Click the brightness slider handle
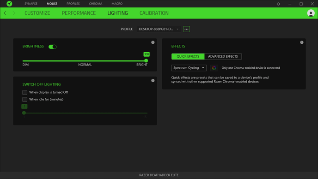This screenshot has width=318, height=179. pyautogui.click(x=146, y=61)
